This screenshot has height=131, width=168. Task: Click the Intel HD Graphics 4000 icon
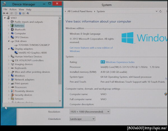pyautogui.click(x=16, y=53)
